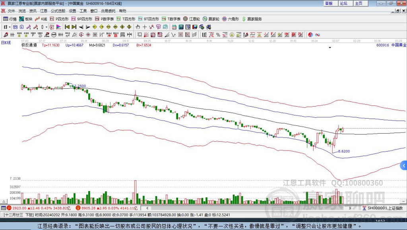
Task: Click the red-blue yin-yang icon
Action: pyautogui.click(x=310, y=35)
